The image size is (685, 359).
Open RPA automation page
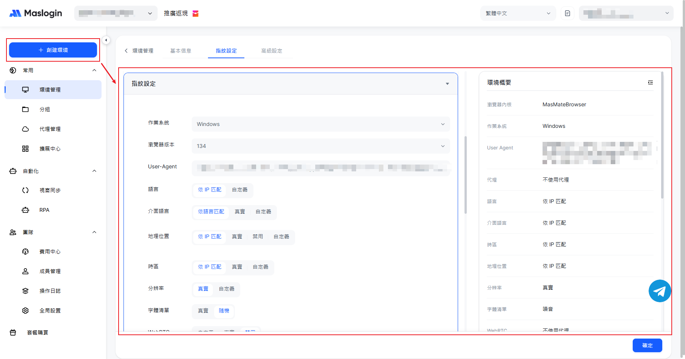[44, 210]
